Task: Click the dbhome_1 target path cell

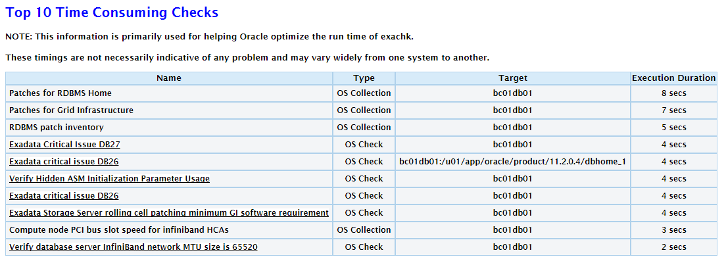Action: coord(512,162)
